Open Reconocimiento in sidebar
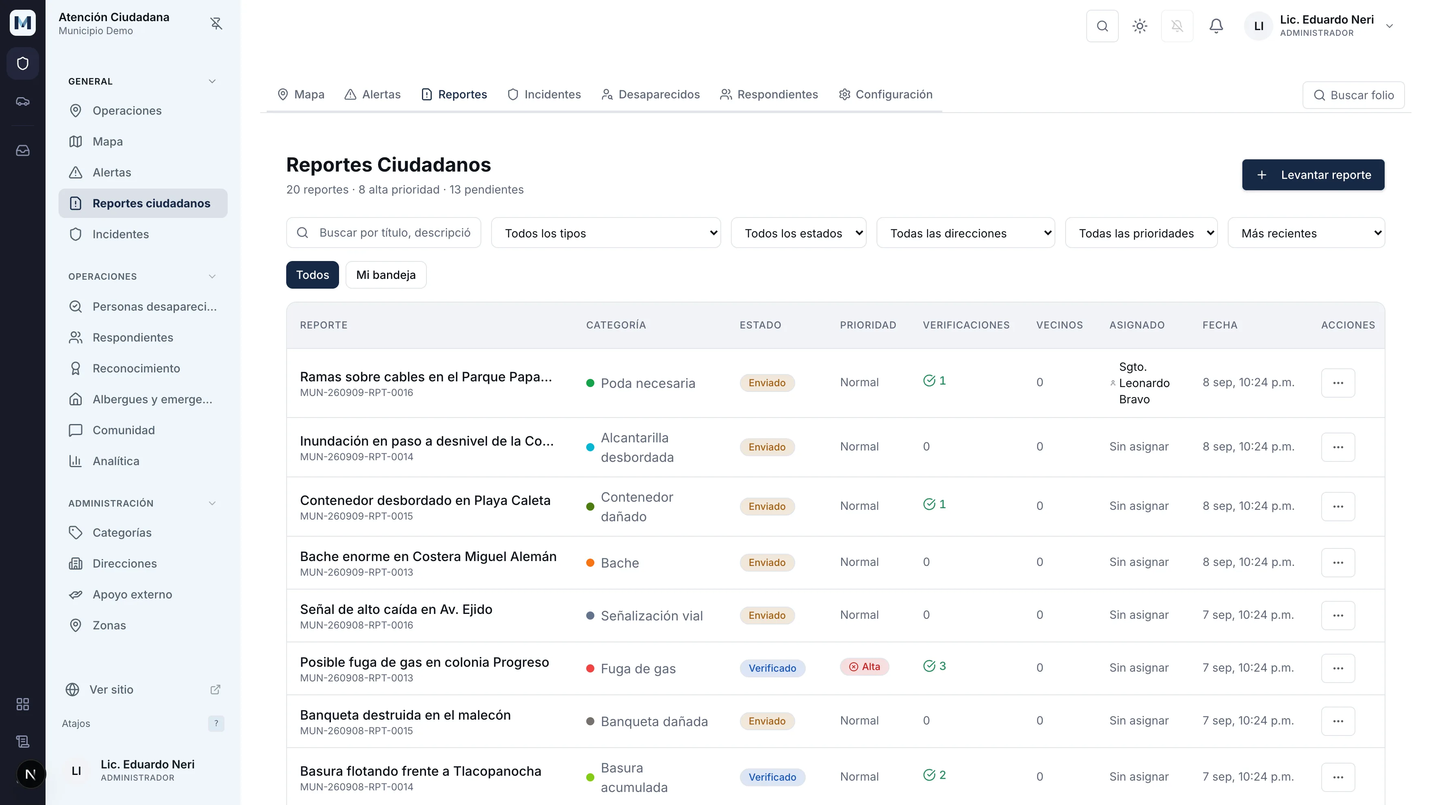 pos(143,368)
